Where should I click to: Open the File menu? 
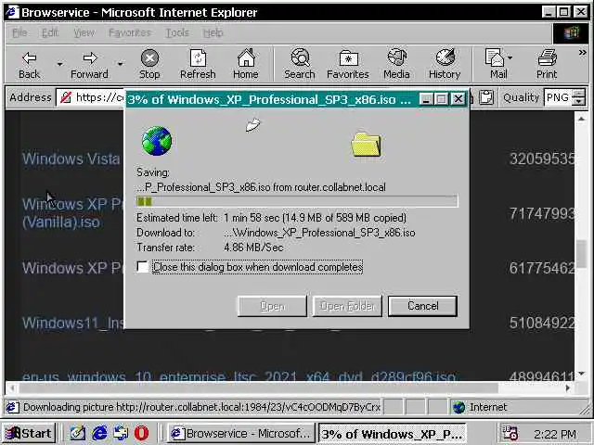click(19, 33)
